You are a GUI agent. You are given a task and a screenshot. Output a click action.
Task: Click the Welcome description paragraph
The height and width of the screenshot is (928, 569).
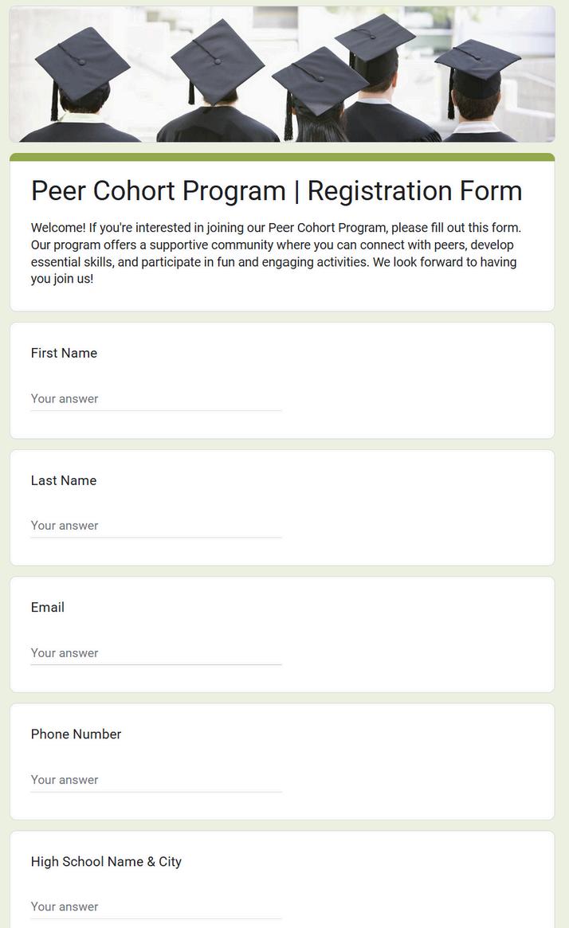[276, 253]
